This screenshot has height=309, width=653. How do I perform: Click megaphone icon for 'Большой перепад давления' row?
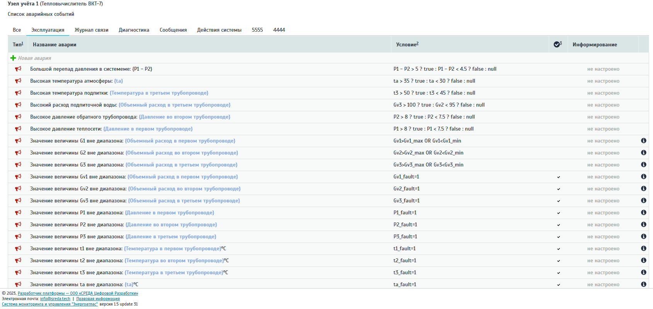point(18,69)
